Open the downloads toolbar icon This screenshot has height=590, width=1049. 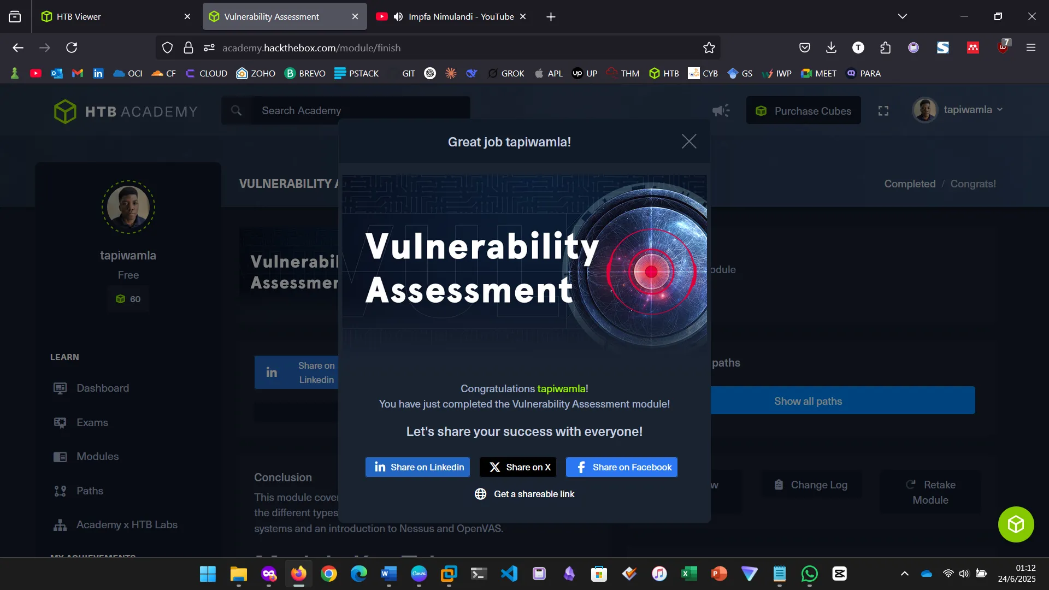pos(831,48)
